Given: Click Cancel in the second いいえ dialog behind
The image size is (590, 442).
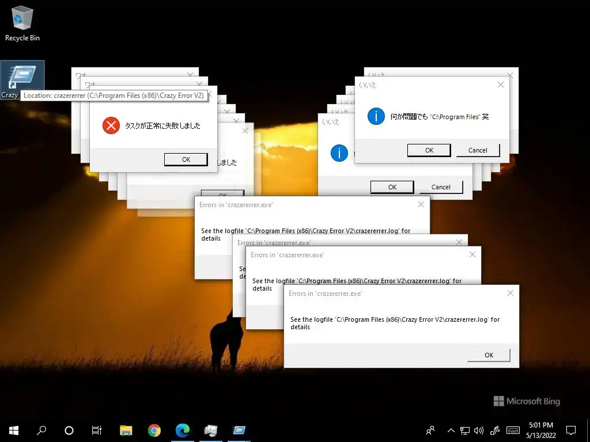Looking at the screenshot, I should [441, 187].
